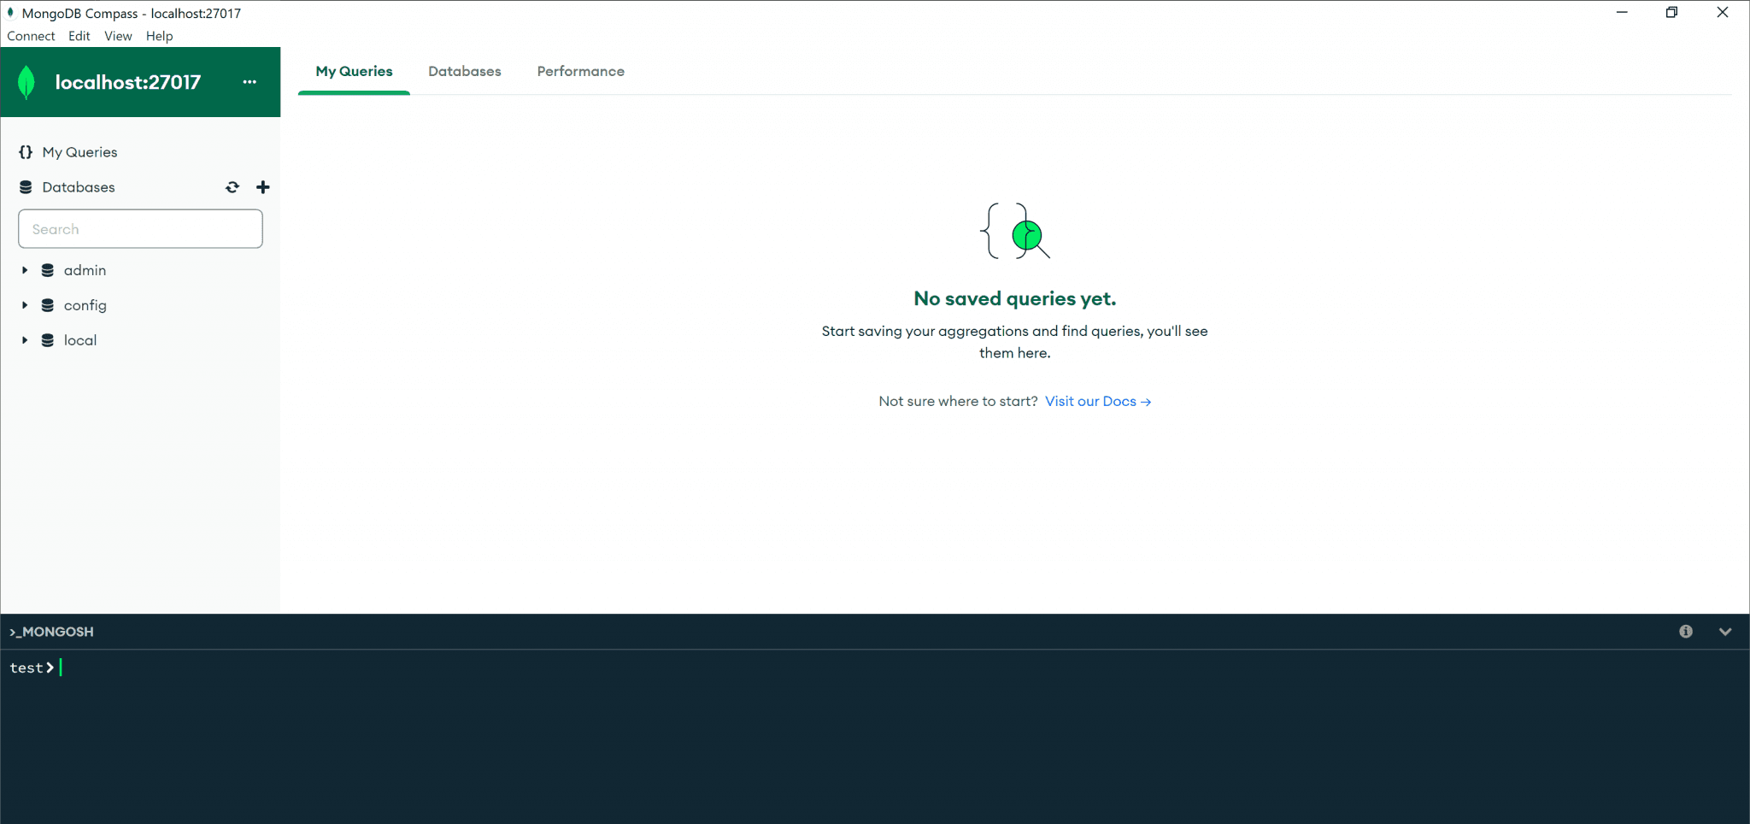The image size is (1750, 824).
Task: Select the My Queries sidebar entry
Action: [x=80, y=151]
